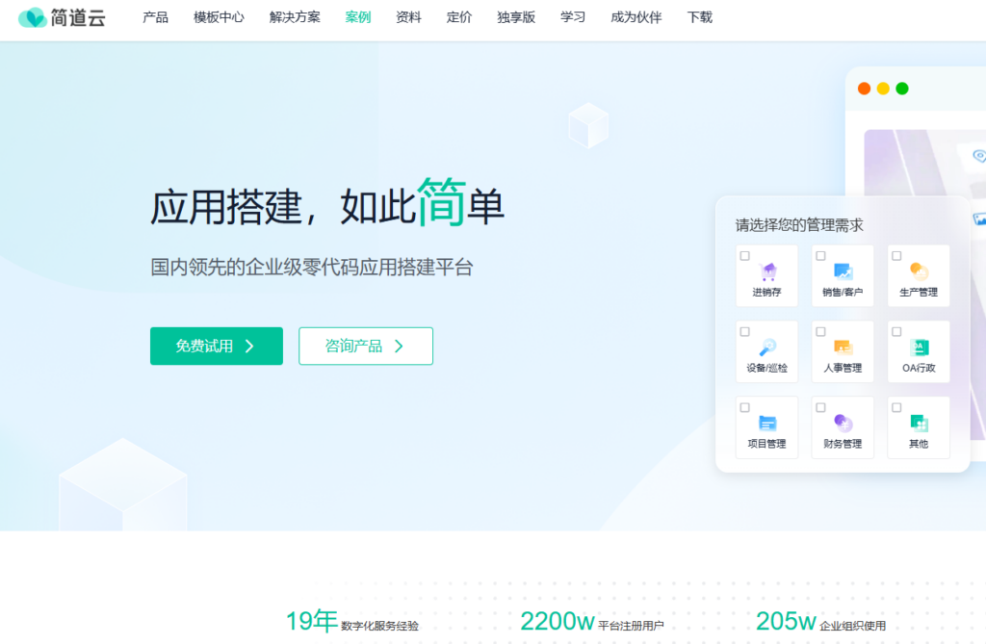The height and width of the screenshot is (644, 986).
Task: Click the 项目管理 label
Action: point(767,444)
